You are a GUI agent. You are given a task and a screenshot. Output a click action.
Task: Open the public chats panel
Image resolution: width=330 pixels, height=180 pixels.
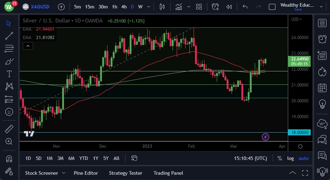click(322, 124)
